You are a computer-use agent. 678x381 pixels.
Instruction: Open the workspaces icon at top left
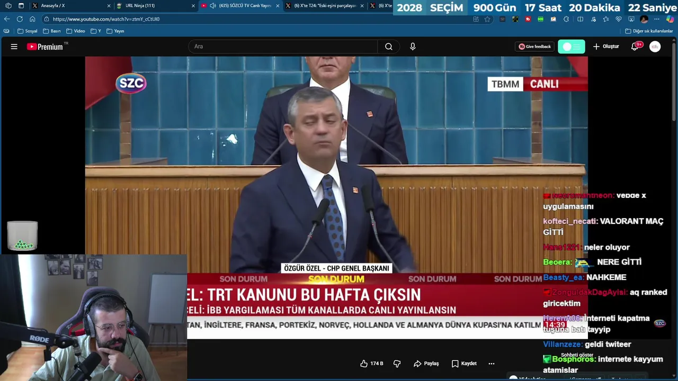pos(8,6)
